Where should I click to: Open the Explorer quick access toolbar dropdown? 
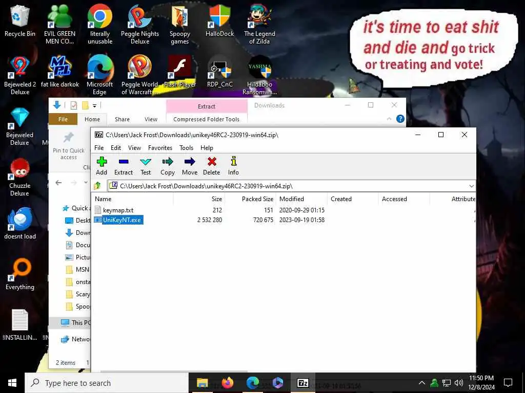pyautogui.click(x=95, y=105)
